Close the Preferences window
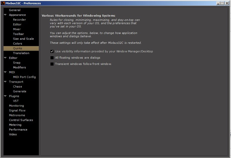Viewport: 231px width, 158px height. click(227, 3)
